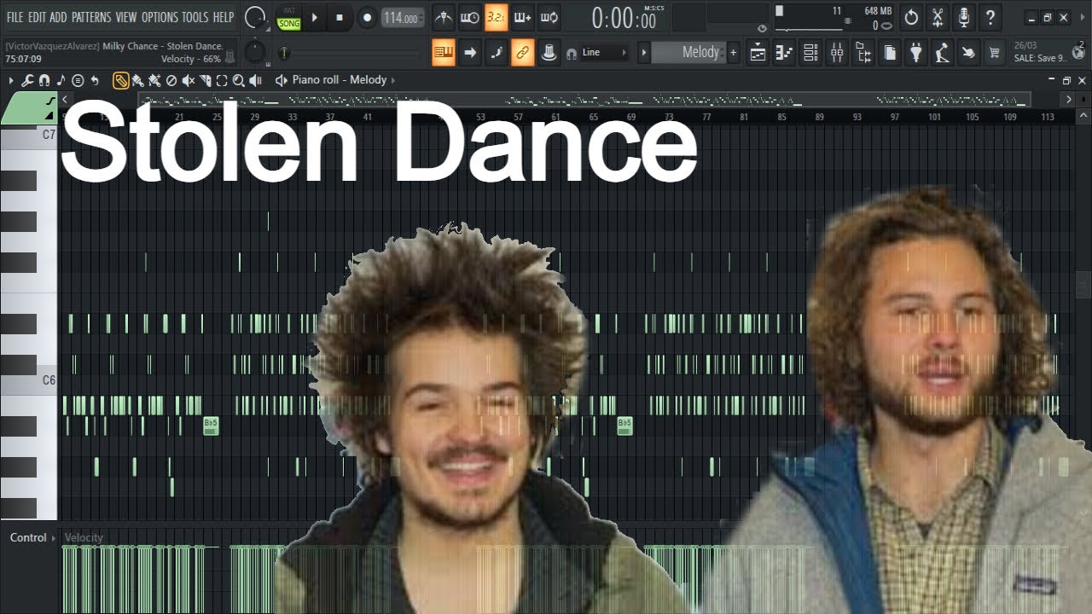Toggle step editing arrow button
Screen dimensions: 1092x614
tap(470, 53)
